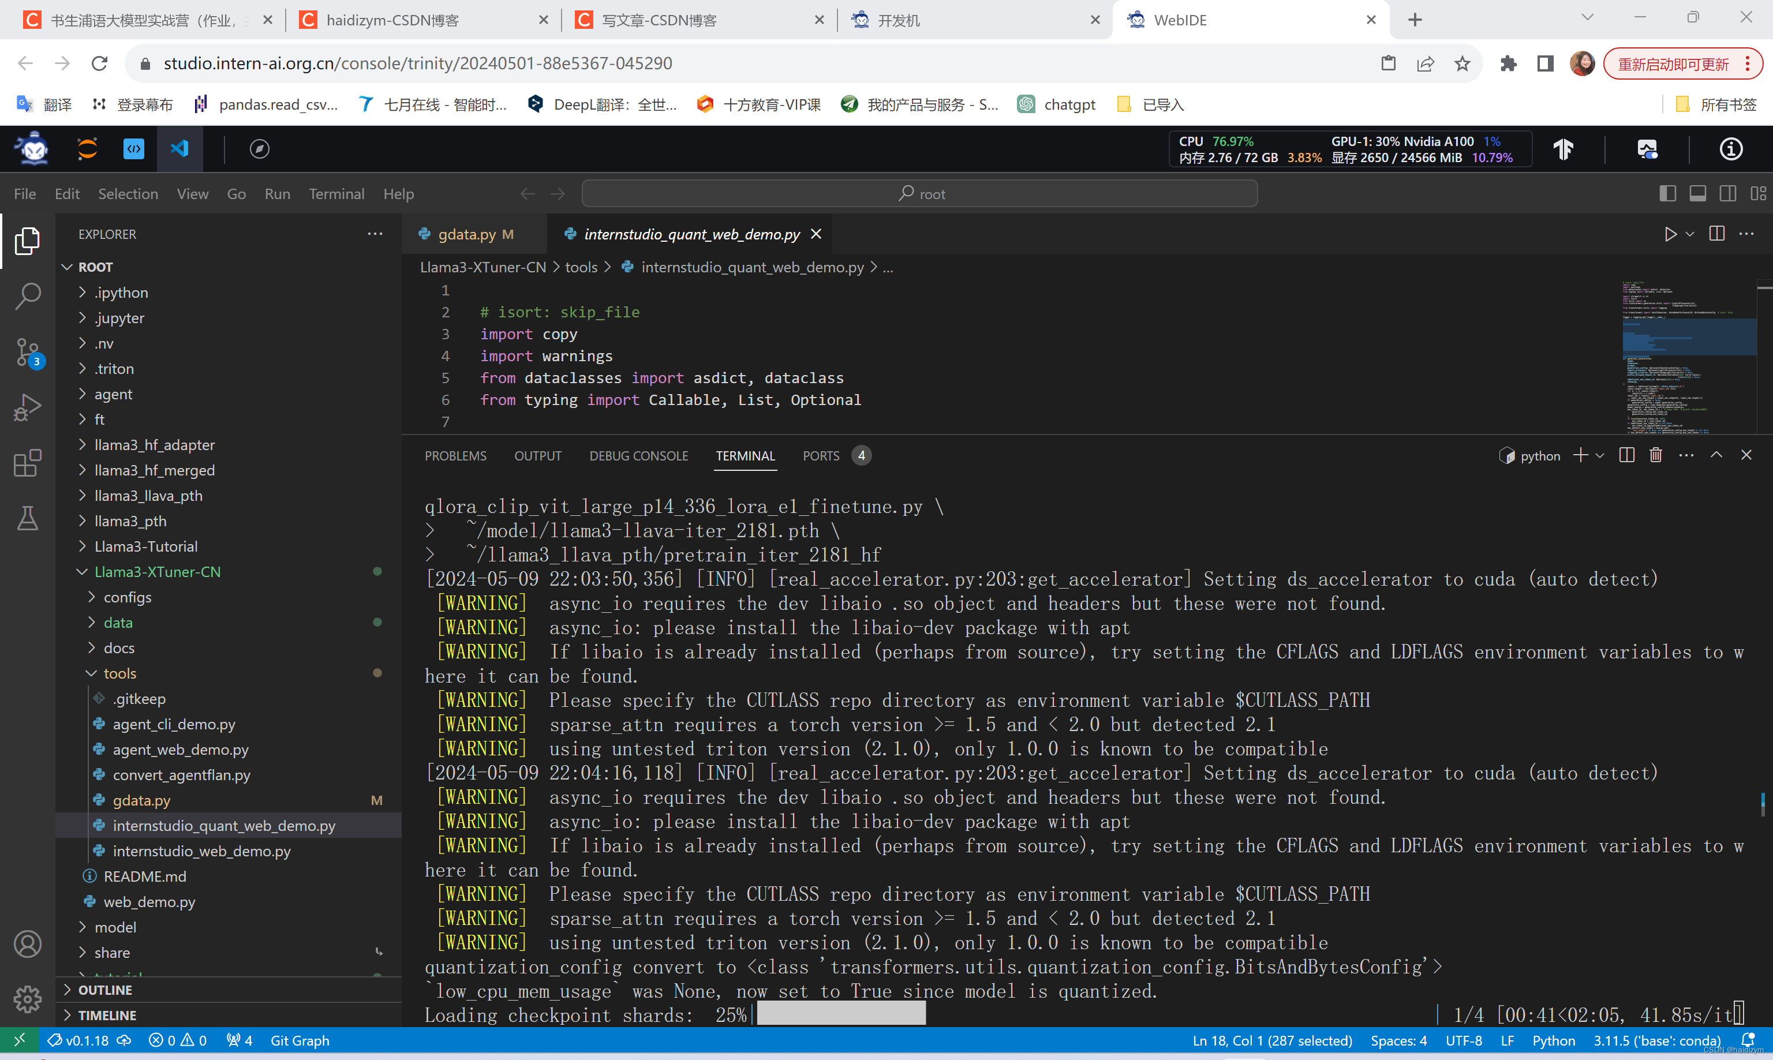Click the Search icon in activity bar
The height and width of the screenshot is (1060, 1773).
pos(28,297)
